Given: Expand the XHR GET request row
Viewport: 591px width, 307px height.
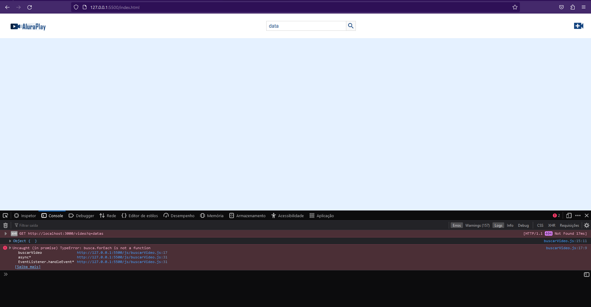Looking at the screenshot, I should pyautogui.click(x=6, y=233).
